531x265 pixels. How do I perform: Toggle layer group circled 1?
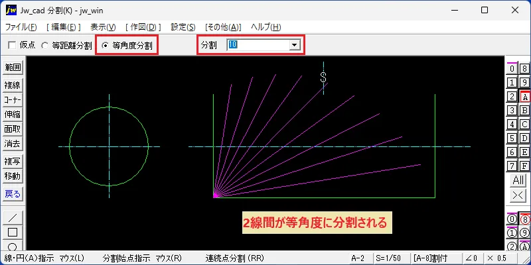point(512,233)
